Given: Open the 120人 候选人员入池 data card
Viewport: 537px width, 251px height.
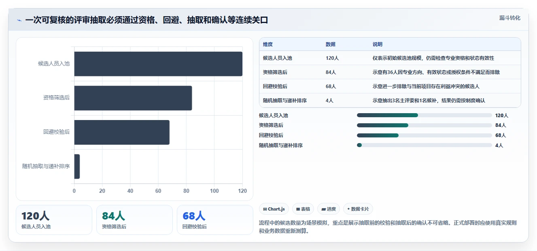Looking at the screenshot, I should tap(54, 220).
